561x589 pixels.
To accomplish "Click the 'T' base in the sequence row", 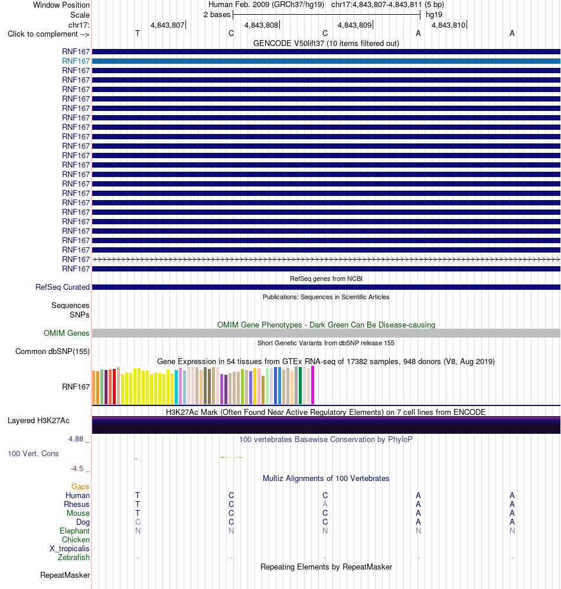I will [138, 34].
